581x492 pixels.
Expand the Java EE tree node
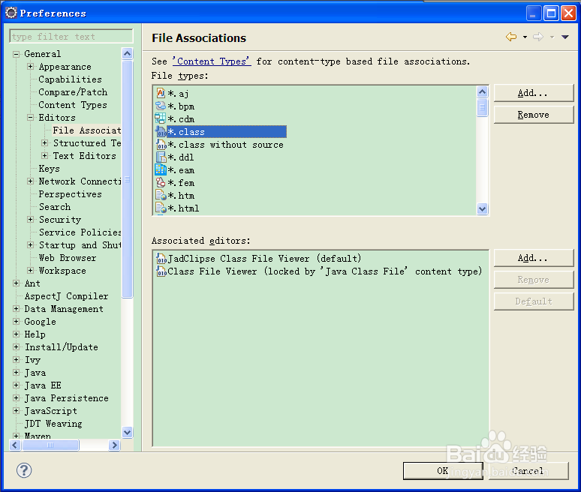pos(16,385)
